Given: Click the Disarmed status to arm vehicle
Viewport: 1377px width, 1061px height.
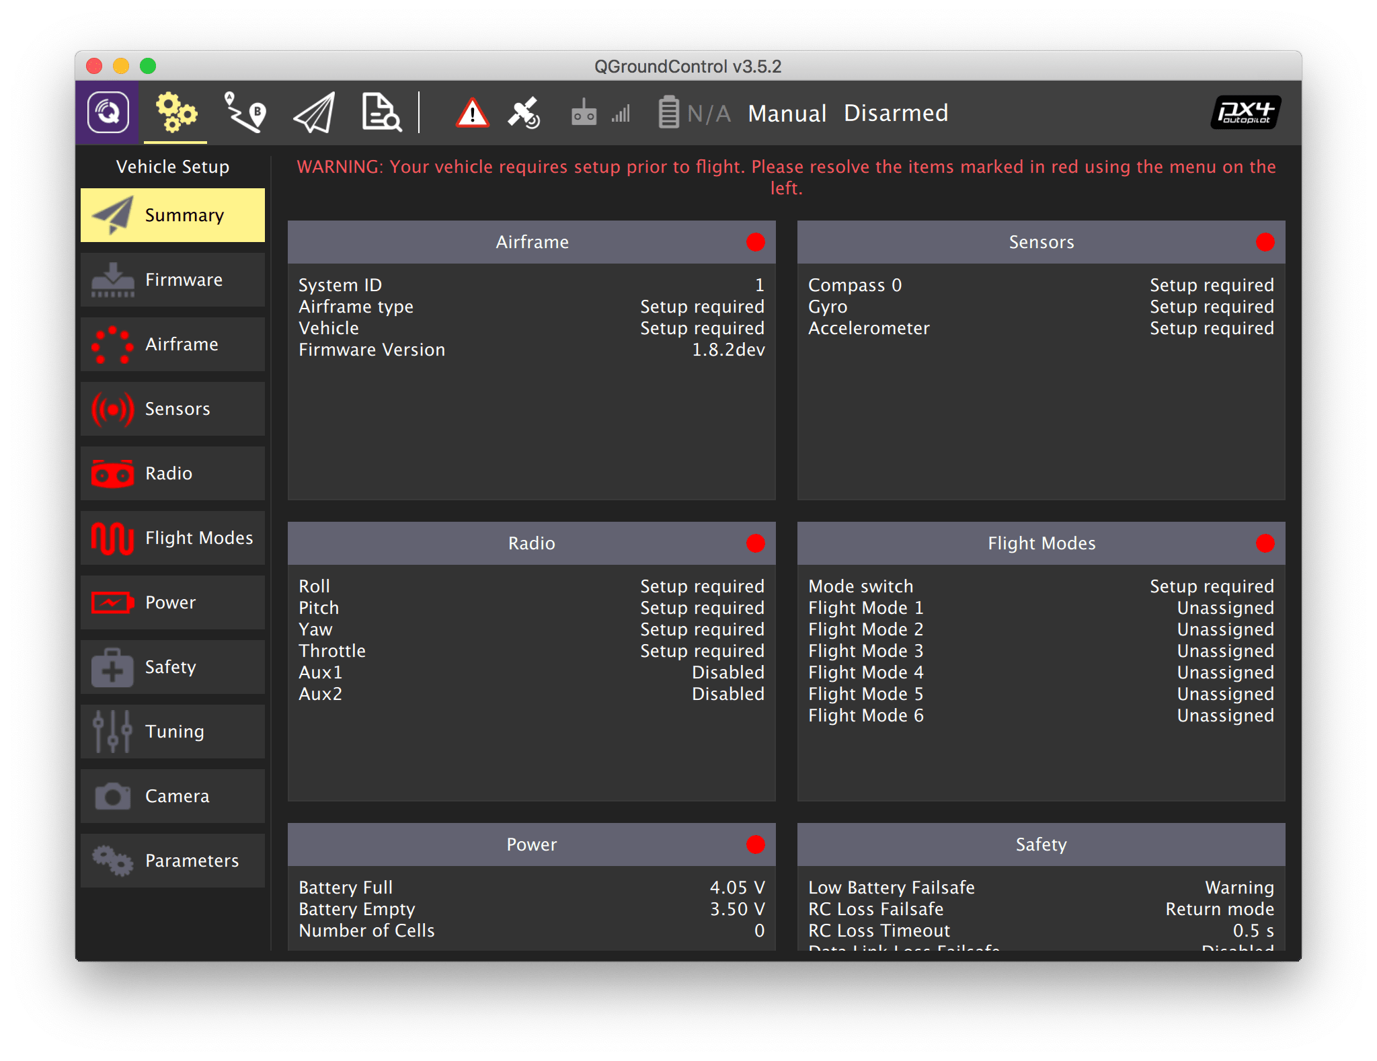Looking at the screenshot, I should 896,113.
